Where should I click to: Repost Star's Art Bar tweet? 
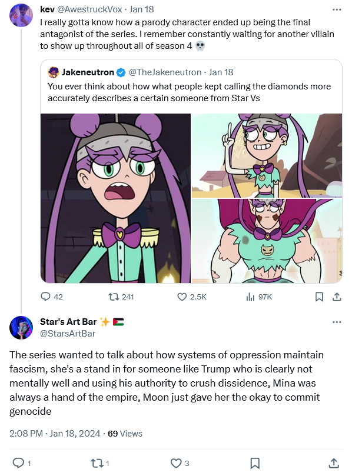(x=97, y=463)
